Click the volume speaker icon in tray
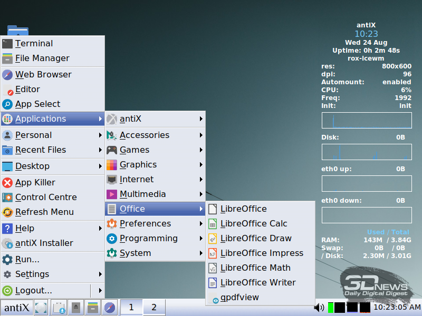The width and height of the screenshot is (422, 316). point(319,307)
